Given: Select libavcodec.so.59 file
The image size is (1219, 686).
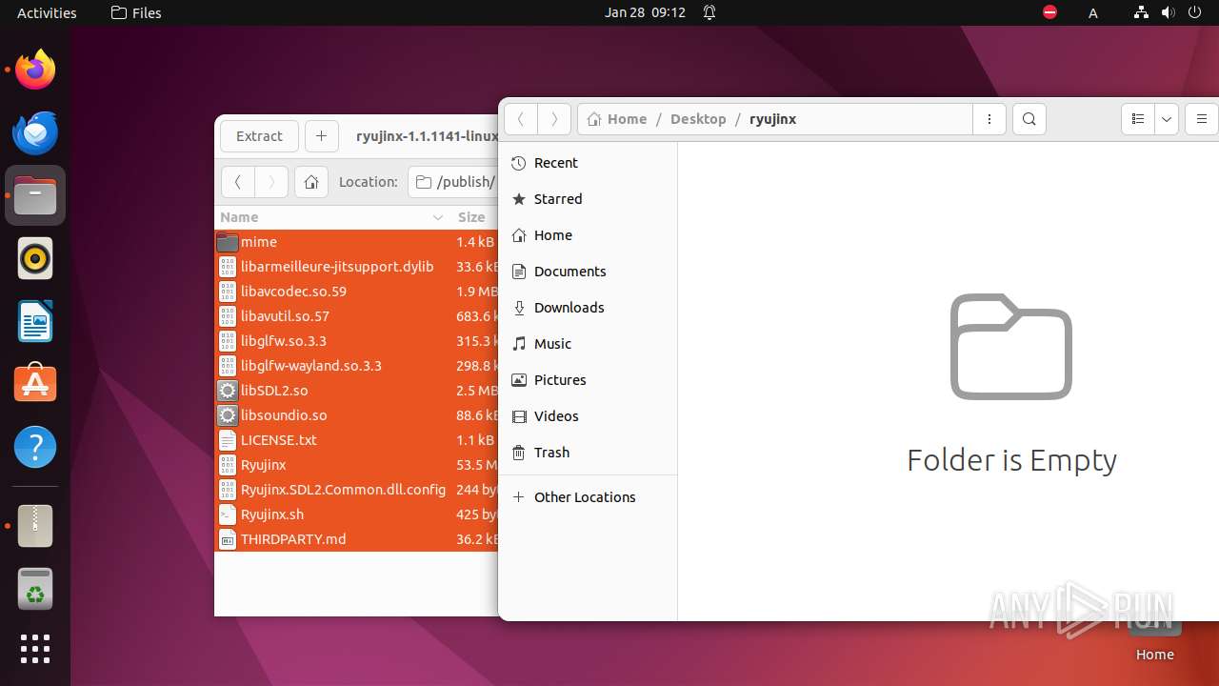Looking at the screenshot, I should 357,292.
